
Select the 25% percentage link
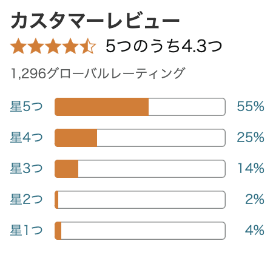251,137
